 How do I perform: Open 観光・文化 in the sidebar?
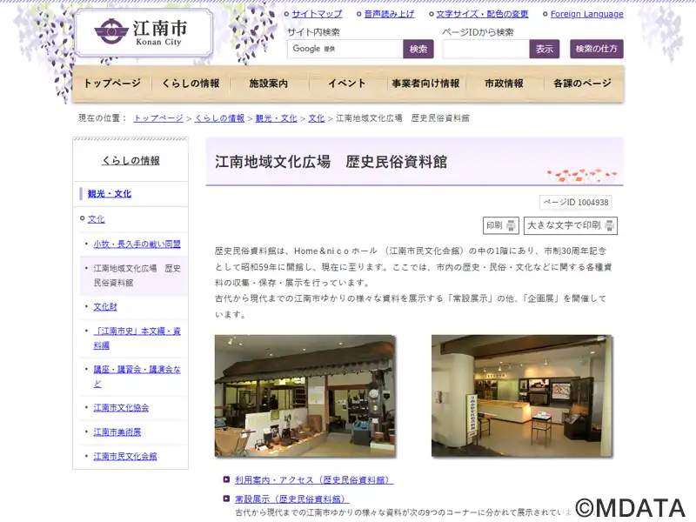pyautogui.click(x=110, y=193)
